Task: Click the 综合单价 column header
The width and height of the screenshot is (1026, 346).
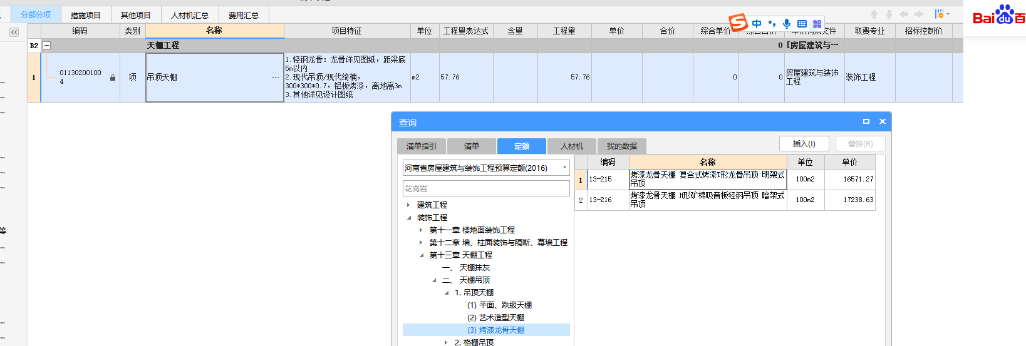Action: tap(715, 31)
